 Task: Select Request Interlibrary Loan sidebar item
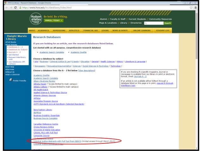click(x=17, y=58)
